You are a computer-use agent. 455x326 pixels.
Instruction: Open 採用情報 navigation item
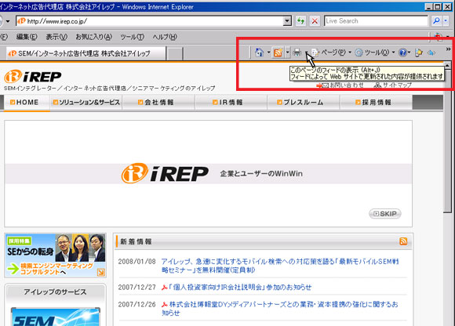click(376, 103)
